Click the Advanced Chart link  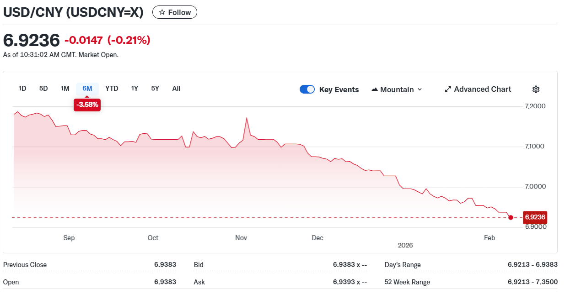point(482,89)
